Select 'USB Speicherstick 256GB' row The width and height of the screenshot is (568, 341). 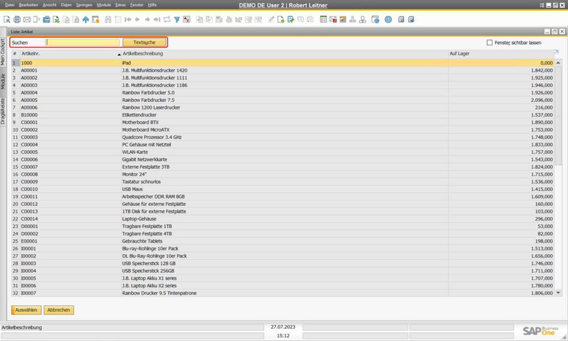(282, 271)
